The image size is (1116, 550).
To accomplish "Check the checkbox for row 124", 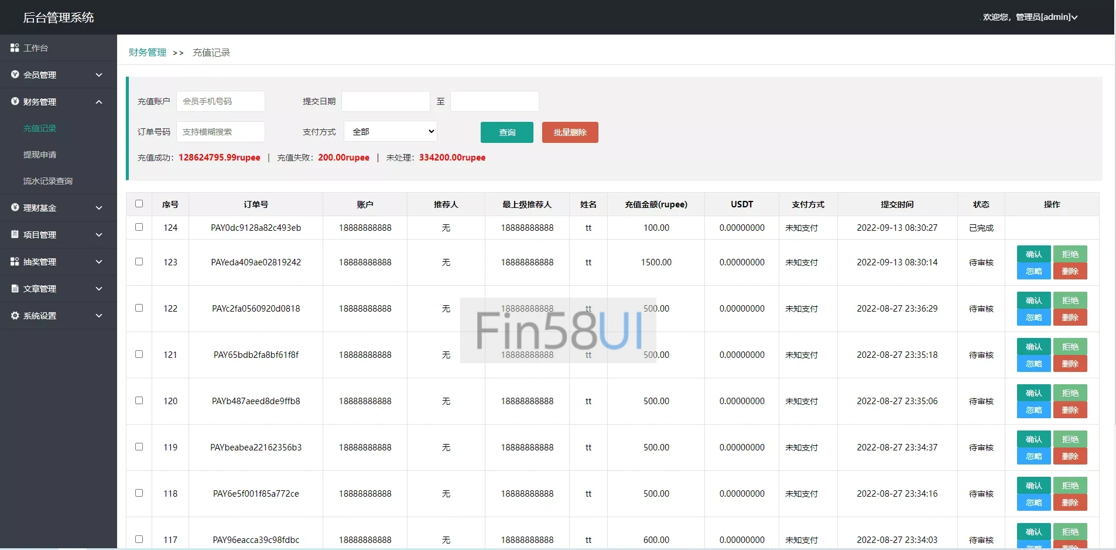I will pyautogui.click(x=139, y=227).
